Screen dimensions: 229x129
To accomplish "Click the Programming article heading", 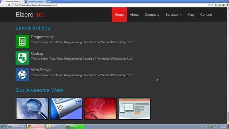I will coord(42,37).
